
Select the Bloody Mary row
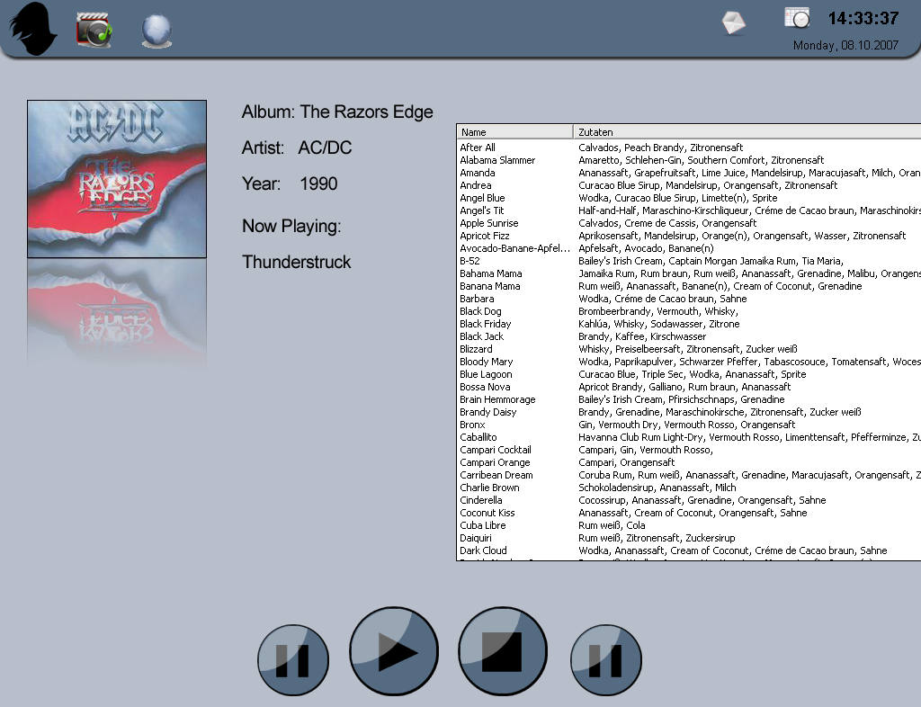[x=689, y=362]
